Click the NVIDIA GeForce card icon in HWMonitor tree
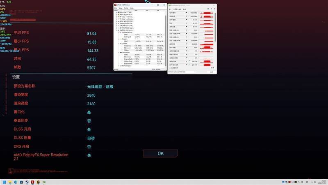 click(x=118, y=30)
